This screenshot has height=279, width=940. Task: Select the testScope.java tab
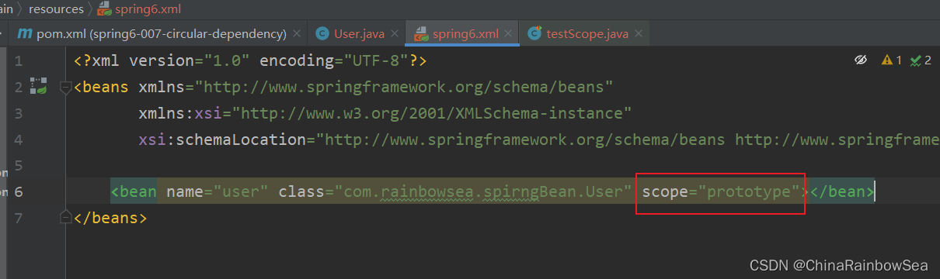586,34
